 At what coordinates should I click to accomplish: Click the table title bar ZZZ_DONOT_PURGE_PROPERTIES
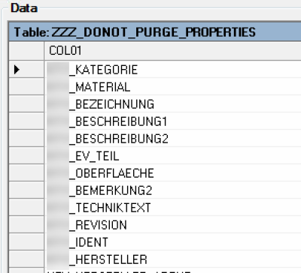tap(155, 32)
